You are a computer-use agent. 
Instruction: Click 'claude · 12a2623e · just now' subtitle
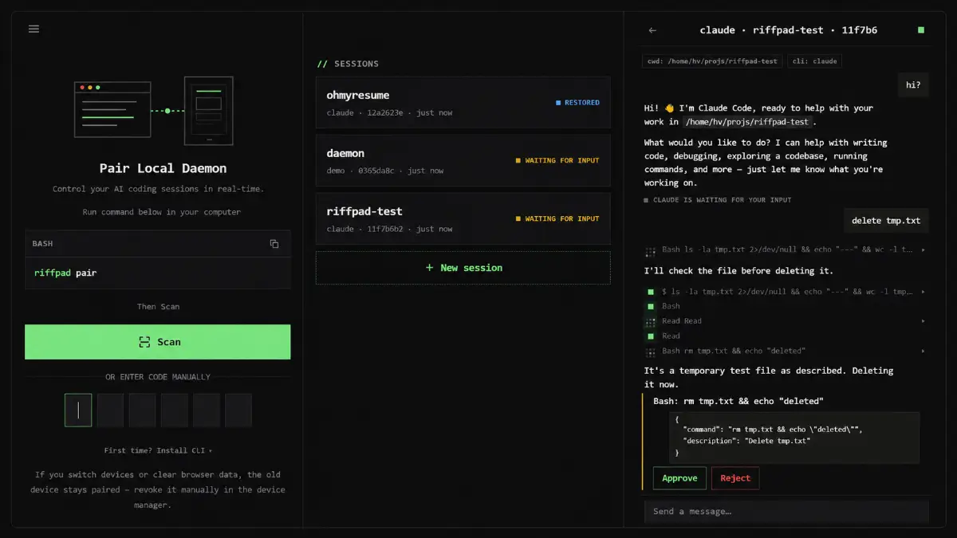coord(389,113)
